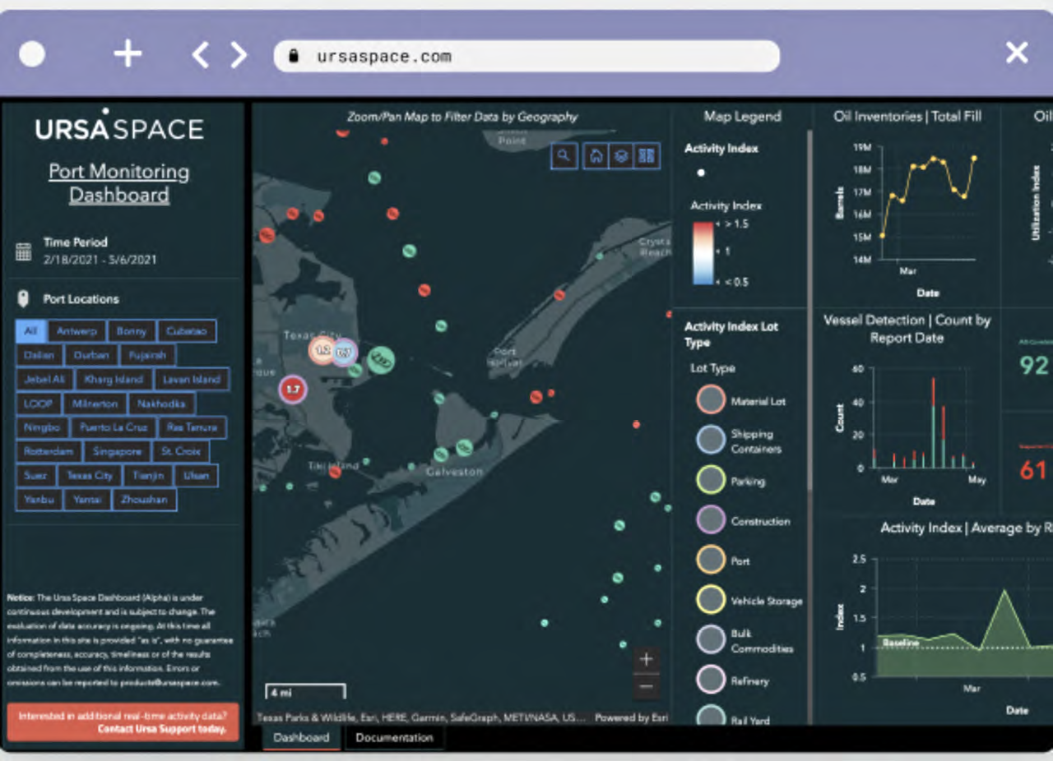1053x761 pixels.
Task: Filter by Yantai port
Action: click(86, 499)
